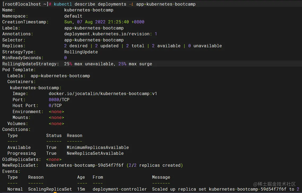Click the OldReplicaSets <none> value
This screenshot has height=193, width=302.
pos(54,160)
